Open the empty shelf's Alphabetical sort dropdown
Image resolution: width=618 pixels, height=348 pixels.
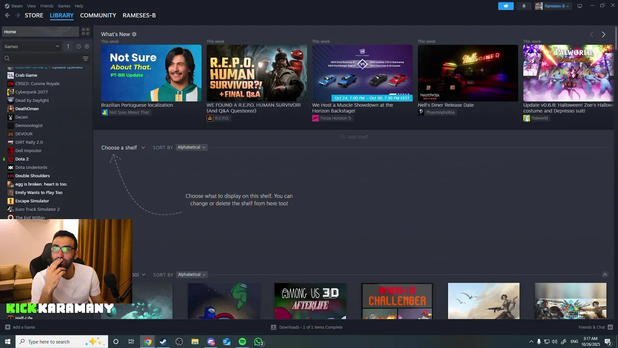point(192,147)
